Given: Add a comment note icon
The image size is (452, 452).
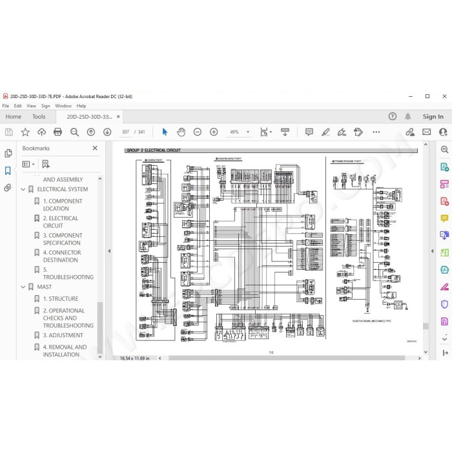Looking at the screenshot, I should click(x=309, y=132).
